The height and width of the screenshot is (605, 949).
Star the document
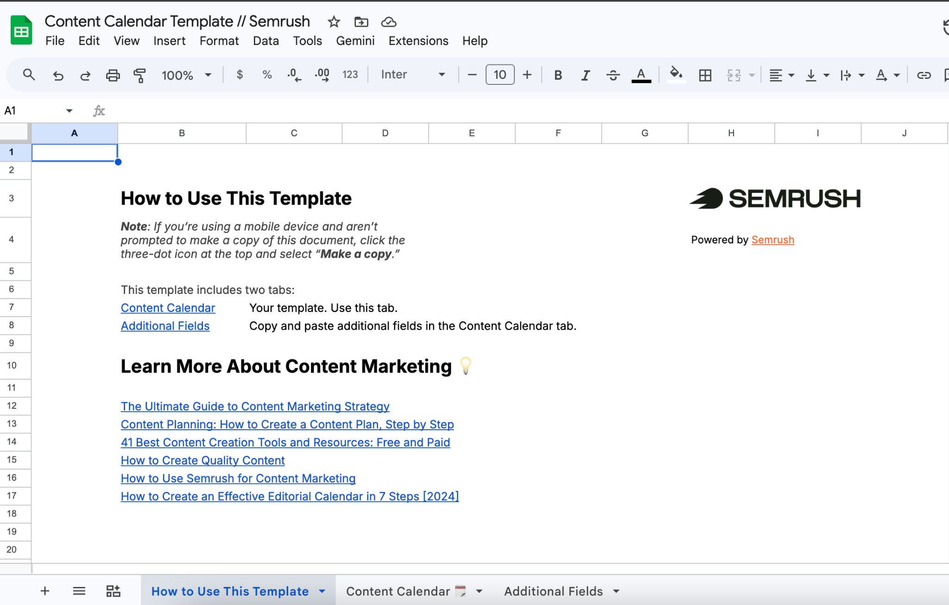pyautogui.click(x=334, y=22)
